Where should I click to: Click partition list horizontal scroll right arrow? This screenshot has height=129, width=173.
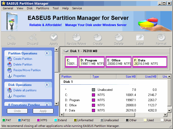[x=165, y=115]
